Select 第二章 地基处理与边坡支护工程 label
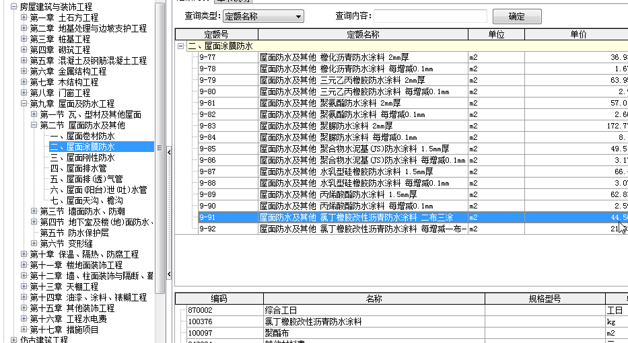The height and width of the screenshot is (343, 628). [x=89, y=28]
